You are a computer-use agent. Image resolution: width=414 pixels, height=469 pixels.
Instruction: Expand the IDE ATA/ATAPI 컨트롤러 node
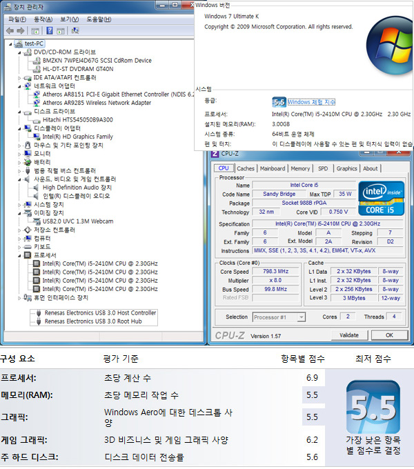tap(19, 78)
